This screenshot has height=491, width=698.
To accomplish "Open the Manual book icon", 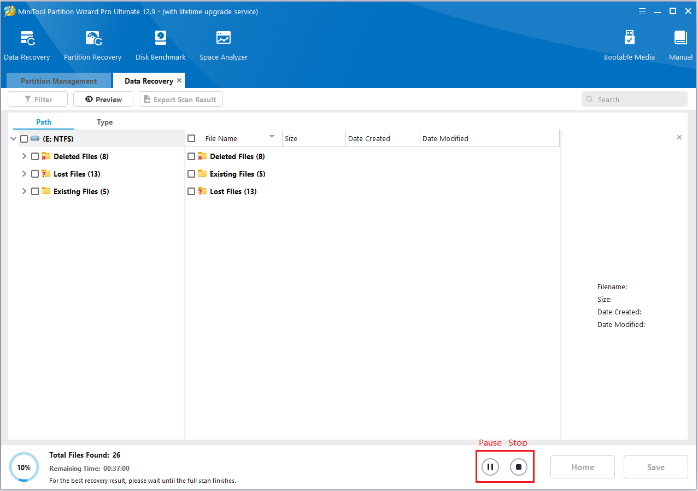I will 681,39.
